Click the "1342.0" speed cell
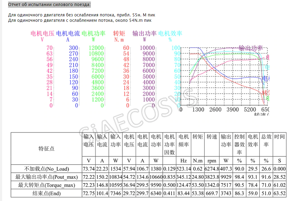The image size is (293, 201). point(212,185)
